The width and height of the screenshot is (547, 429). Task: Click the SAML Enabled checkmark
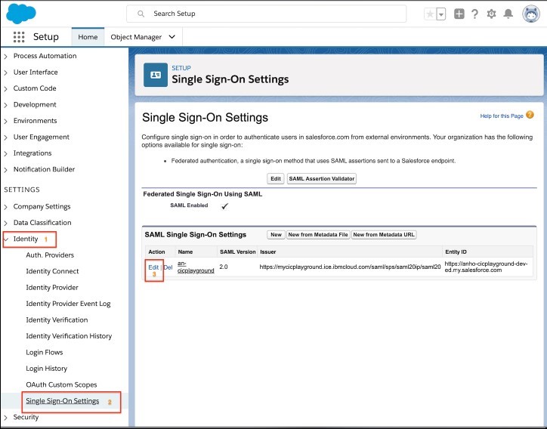coord(224,206)
